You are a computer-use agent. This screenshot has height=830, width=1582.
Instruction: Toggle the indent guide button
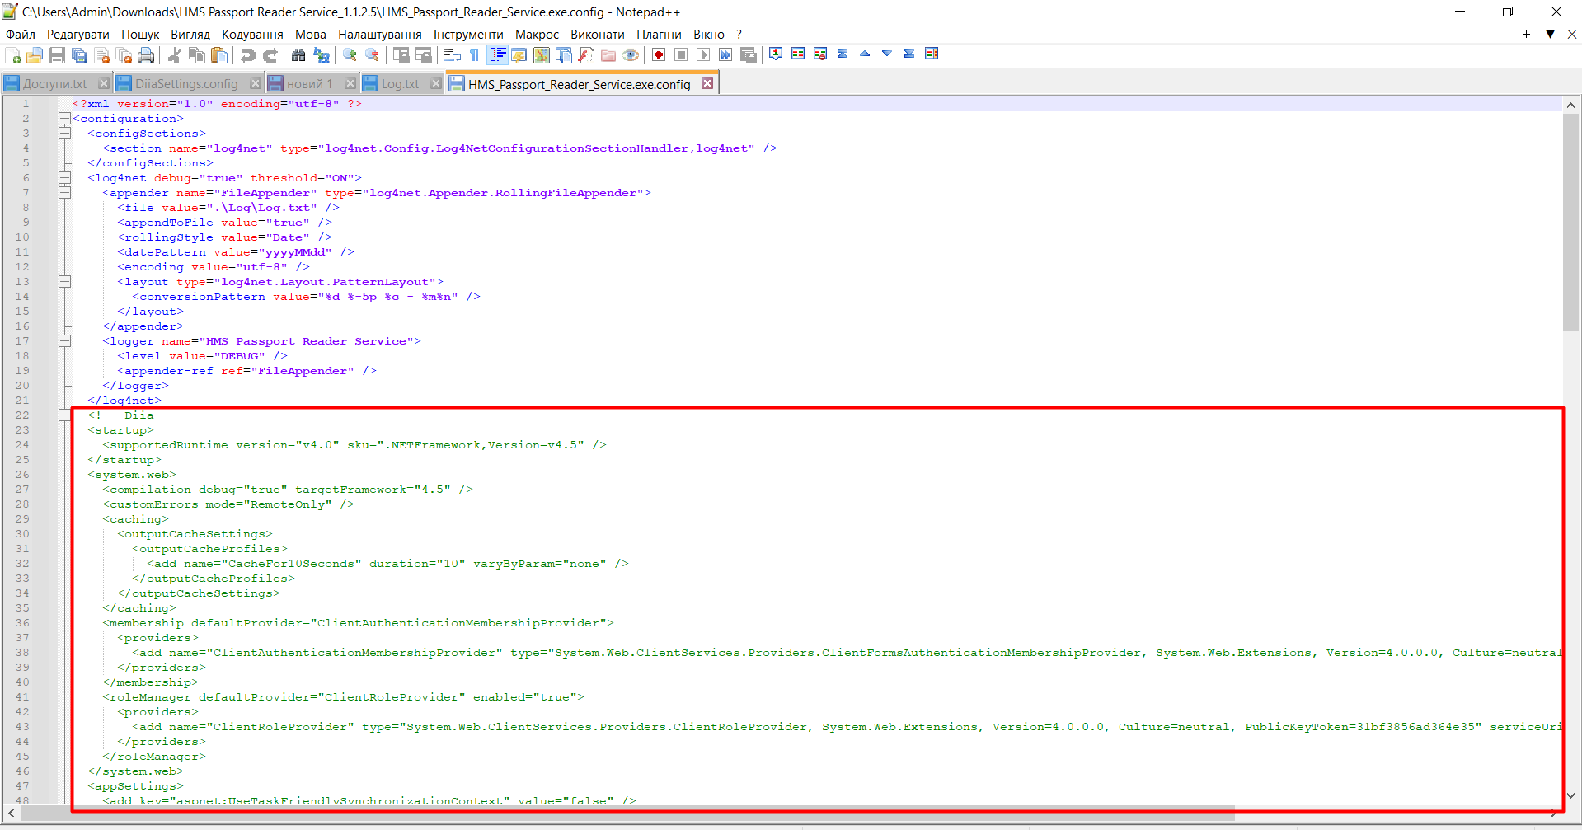[498, 55]
